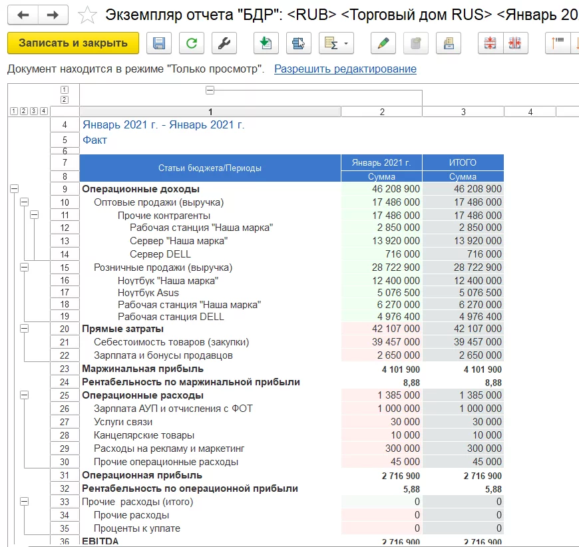Click the Записать и закрыть button

click(73, 43)
